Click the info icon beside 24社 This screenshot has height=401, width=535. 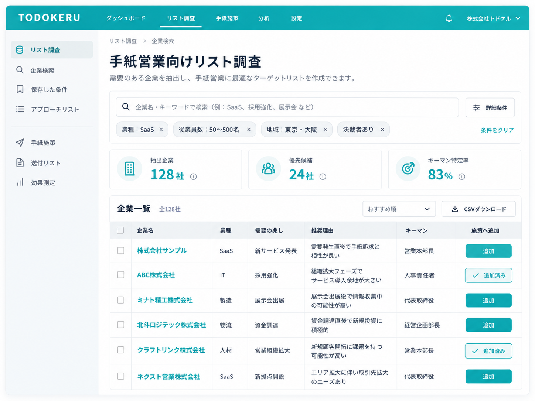(x=323, y=177)
